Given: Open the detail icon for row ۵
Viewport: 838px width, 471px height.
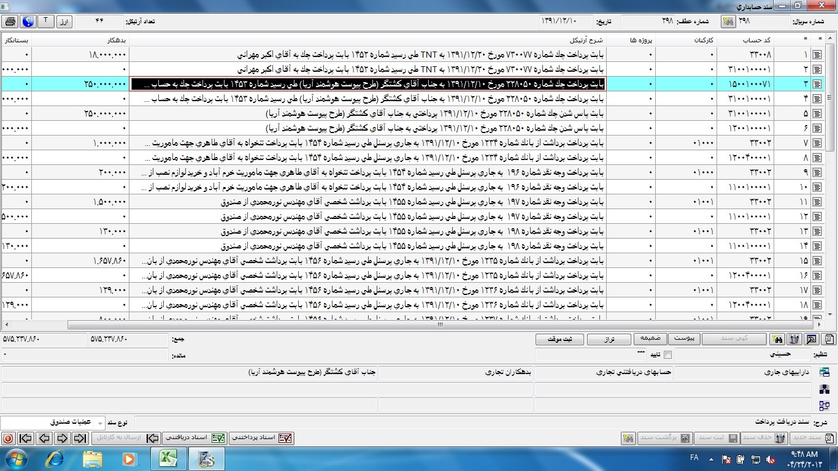Looking at the screenshot, I should tap(817, 113).
